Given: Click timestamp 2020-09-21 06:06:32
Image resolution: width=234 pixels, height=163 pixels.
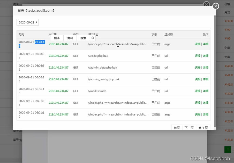Looking at the screenshot, I should point(31,68).
